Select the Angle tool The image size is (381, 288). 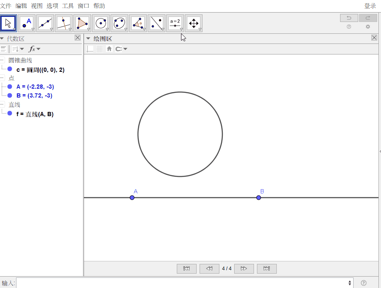pos(138,23)
